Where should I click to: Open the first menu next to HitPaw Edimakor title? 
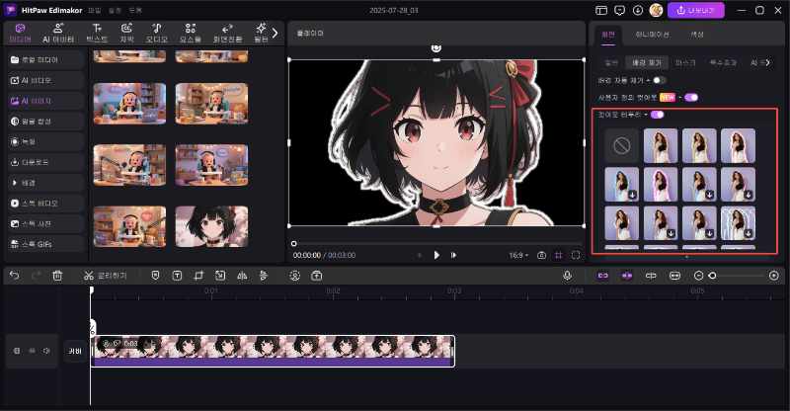pyautogui.click(x=94, y=10)
